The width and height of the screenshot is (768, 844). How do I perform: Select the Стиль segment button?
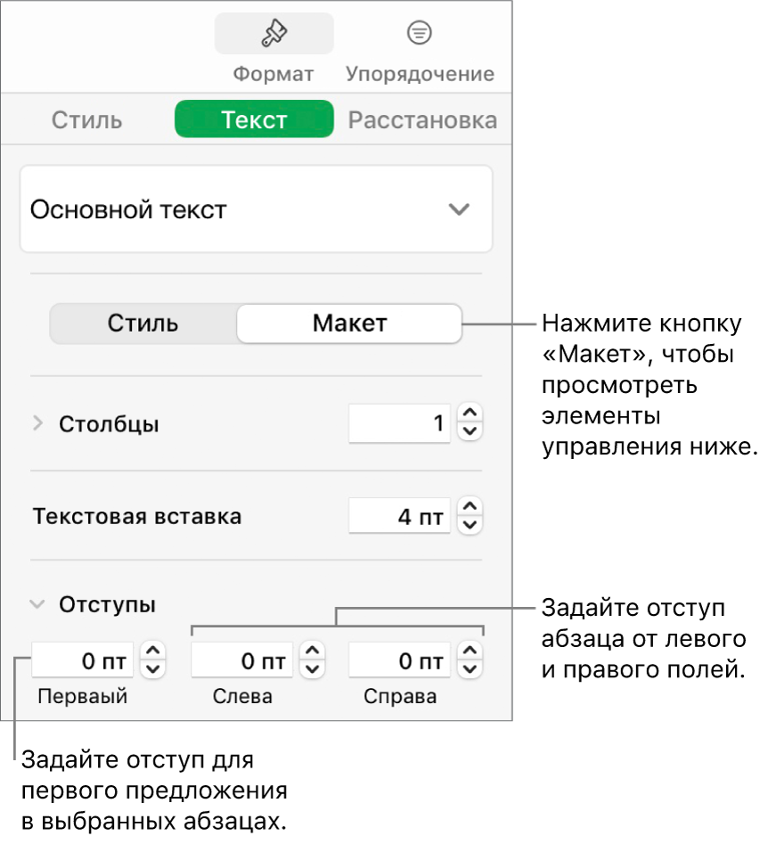pyautogui.click(x=143, y=324)
